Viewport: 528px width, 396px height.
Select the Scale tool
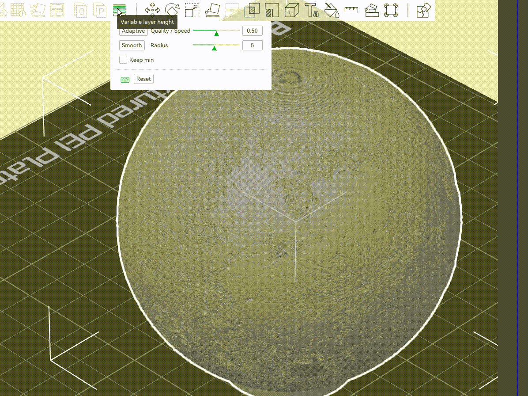[x=192, y=10]
